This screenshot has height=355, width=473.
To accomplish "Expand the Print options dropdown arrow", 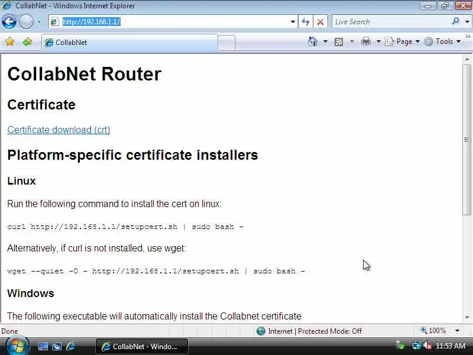I will pos(378,41).
